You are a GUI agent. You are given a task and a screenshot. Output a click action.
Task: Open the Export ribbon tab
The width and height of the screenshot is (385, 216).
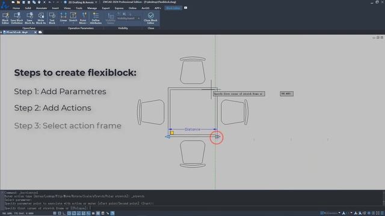point(106,8)
